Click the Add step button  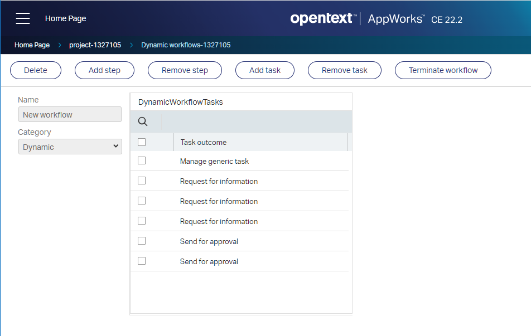coord(104,70)
